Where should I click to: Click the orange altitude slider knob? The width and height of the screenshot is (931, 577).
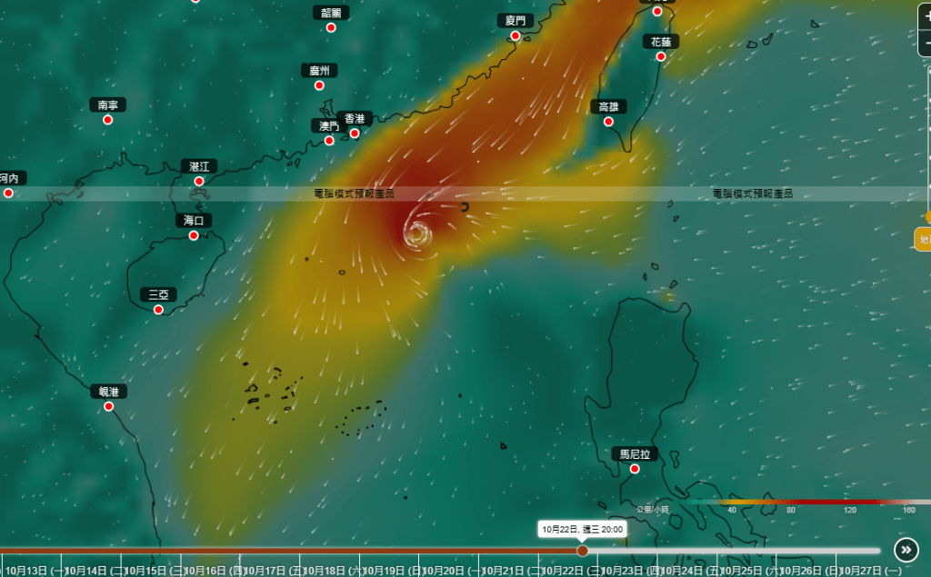[x=928, y=216]
